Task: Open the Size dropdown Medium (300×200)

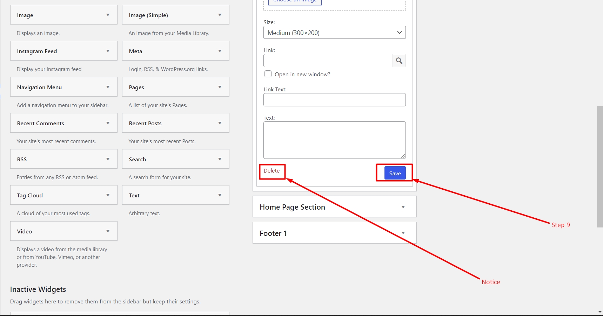Action: [x=335, y=33]
